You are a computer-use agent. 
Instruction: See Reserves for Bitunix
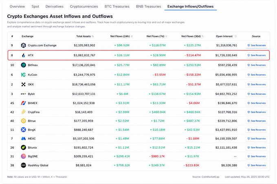coord(256,148)
